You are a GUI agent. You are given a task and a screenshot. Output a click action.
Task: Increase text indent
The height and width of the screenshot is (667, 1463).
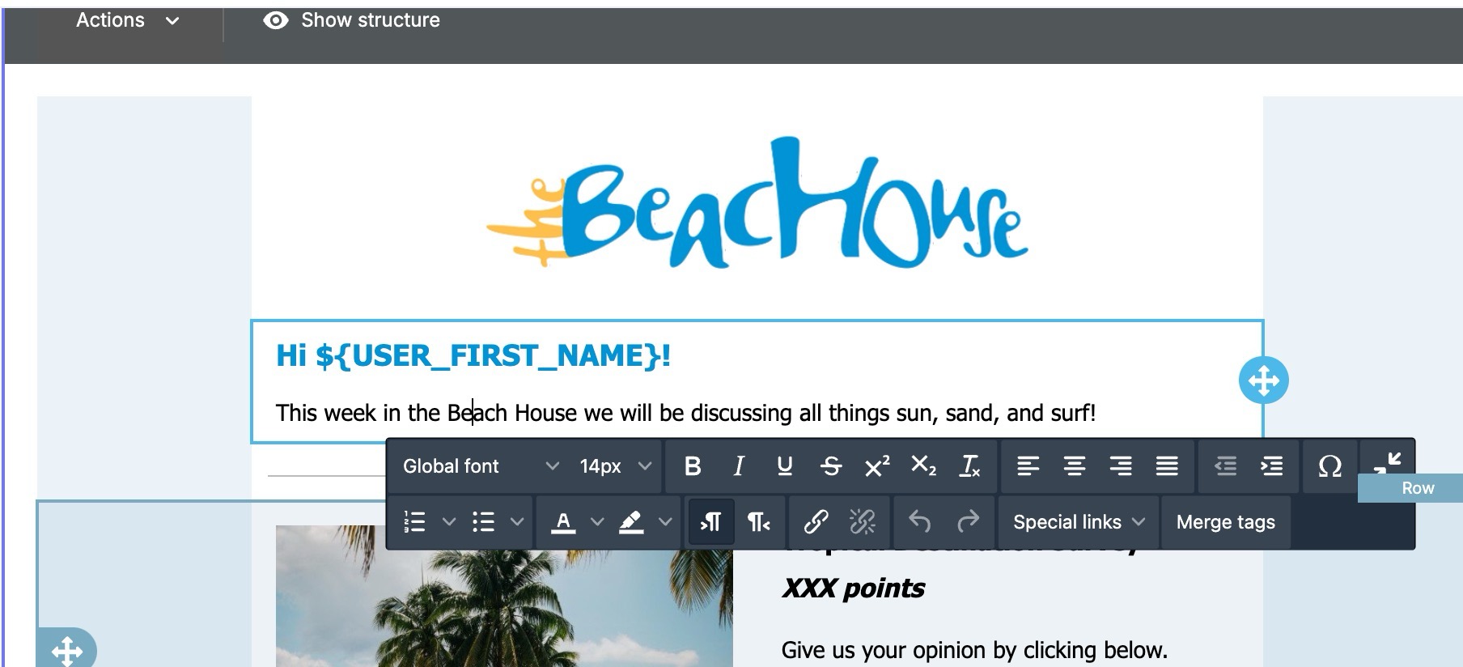pos(1271,466)
